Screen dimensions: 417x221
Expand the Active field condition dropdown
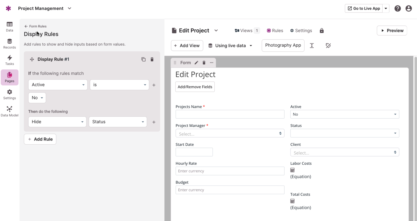[58, 85]
